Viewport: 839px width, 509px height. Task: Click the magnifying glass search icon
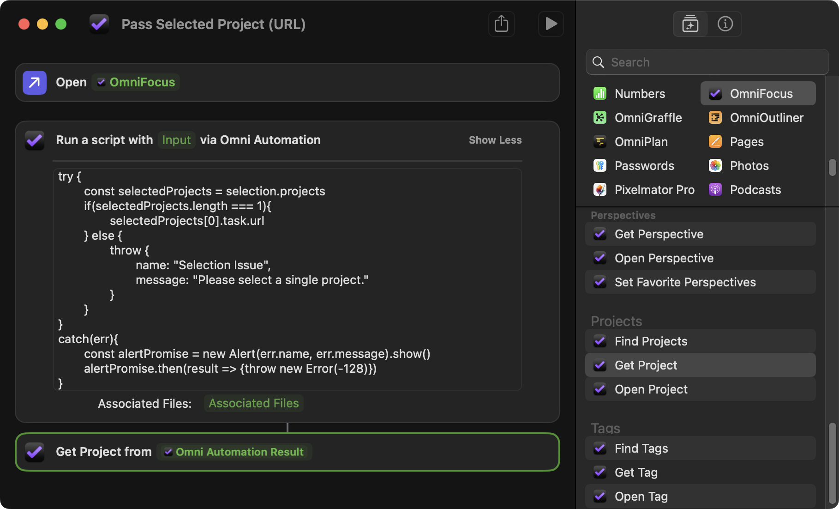tap(598, 62)
